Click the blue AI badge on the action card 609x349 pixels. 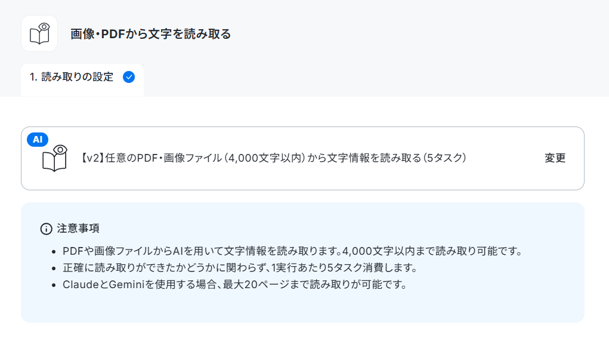click(x=38, y=140)
